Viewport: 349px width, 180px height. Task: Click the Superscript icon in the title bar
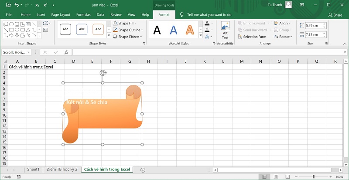coord(45,5)
